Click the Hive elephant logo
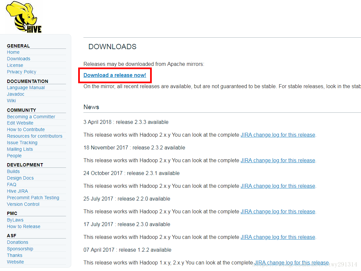Screen dimensions: 361x271 (x=24, y=17)
